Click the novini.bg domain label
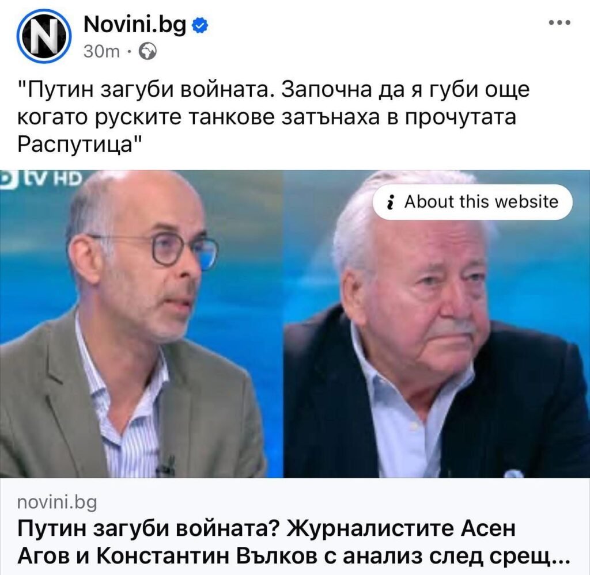Screen dimensions: 590x575 click(57, 502)
